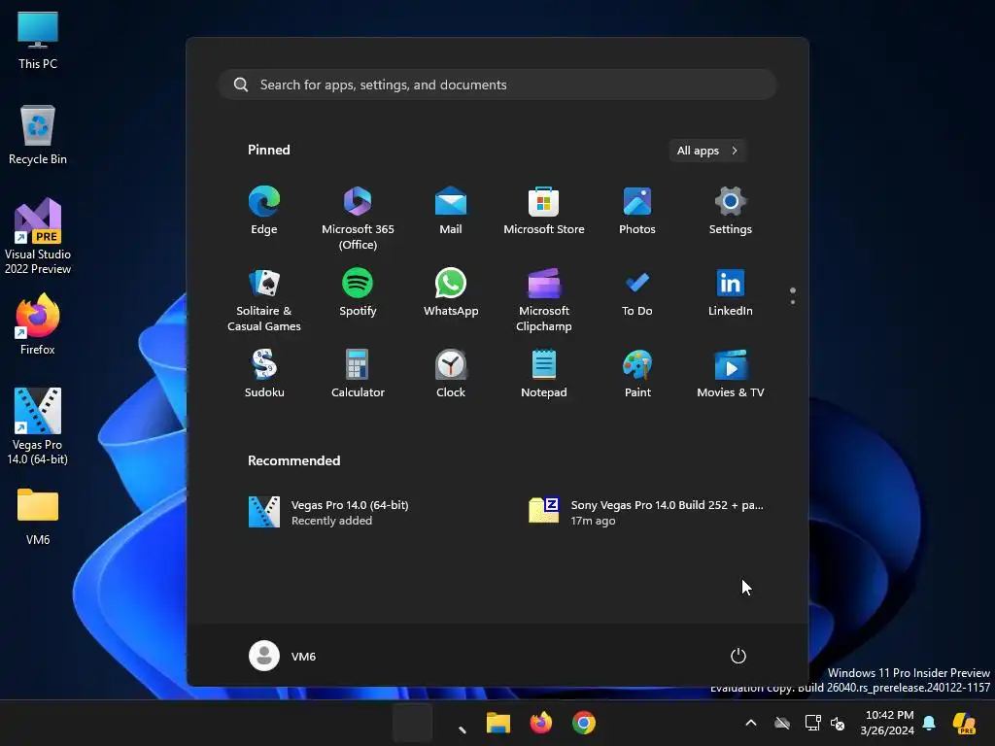
Task: Open Copilot preview icon in taskbar
Action: (964, 723)
